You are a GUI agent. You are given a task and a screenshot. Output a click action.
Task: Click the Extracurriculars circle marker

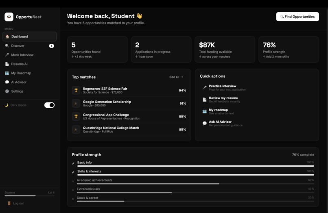pyautogui.click(x=73, y=190)
